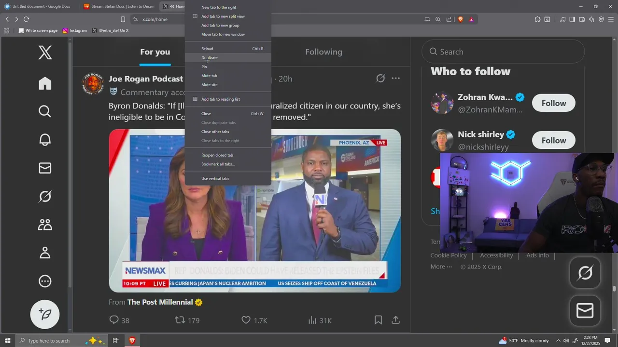
Task: Switch to Following timeline tab
Action: [323, 52]
